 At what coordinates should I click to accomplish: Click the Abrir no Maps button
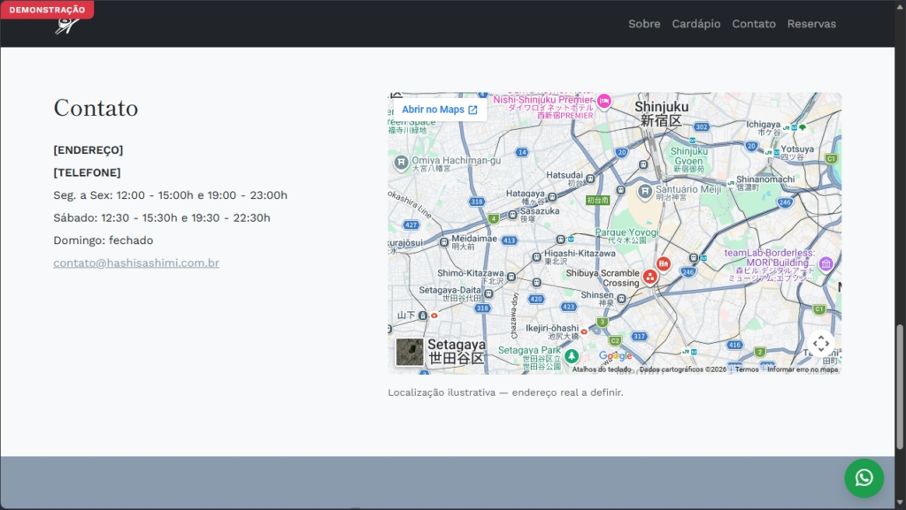[440, 110]
